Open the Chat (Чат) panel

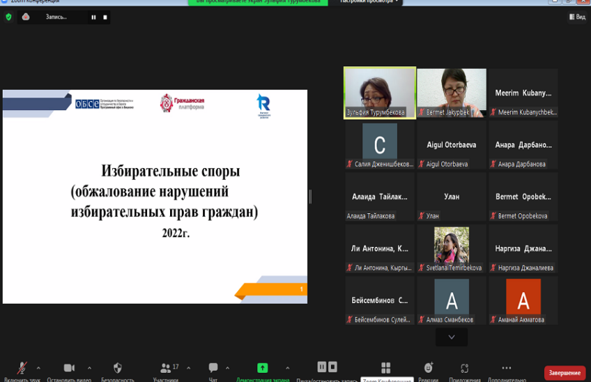pos(213,368)
